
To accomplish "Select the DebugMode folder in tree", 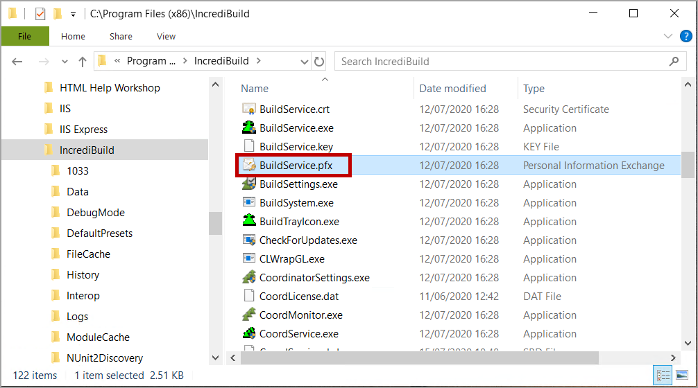I will [96, 213].
